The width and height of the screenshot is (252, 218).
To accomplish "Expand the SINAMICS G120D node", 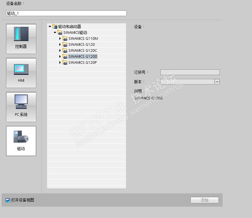I will pos(60,56).
